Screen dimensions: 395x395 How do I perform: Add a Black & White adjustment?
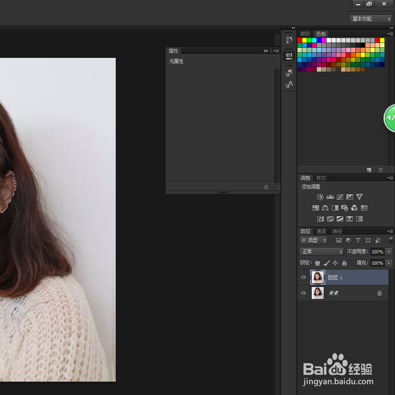(335, 208)
